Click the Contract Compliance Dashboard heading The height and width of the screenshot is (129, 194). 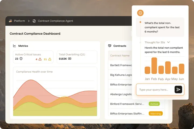(35, 34)
